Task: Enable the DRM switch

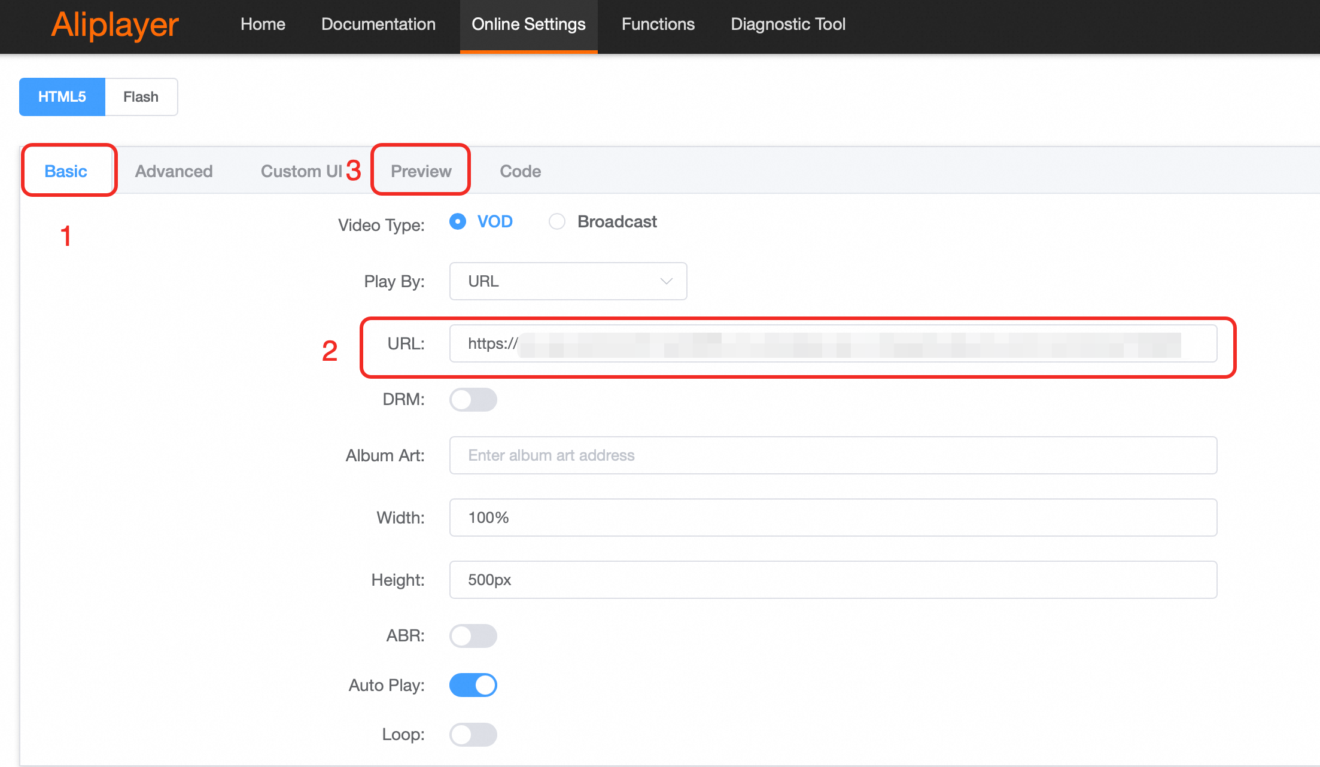Action: pos(473,400)
